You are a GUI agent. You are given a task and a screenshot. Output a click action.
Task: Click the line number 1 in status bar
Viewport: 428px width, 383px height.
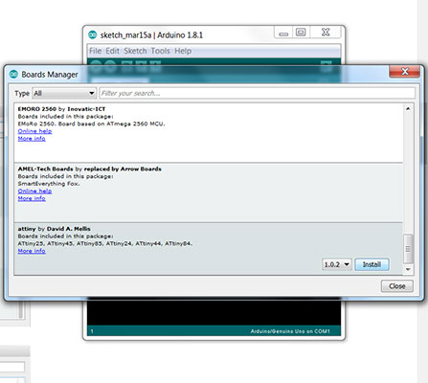(x=92, y=331)
